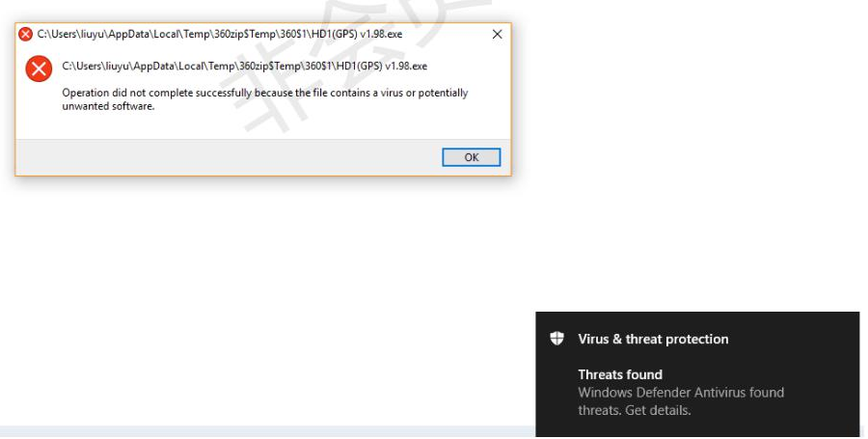868x439 pixels.
Task: Open the Virus & threat protection notification title
Action: pos(653,339)
